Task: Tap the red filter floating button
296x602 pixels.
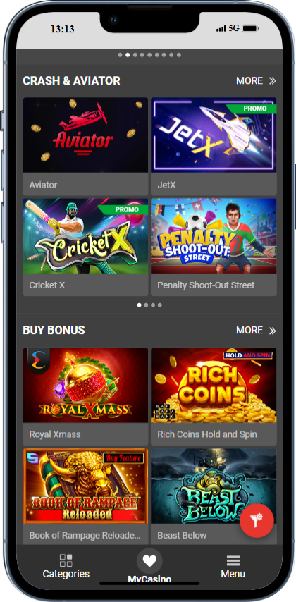Action: tap(257, 521)
